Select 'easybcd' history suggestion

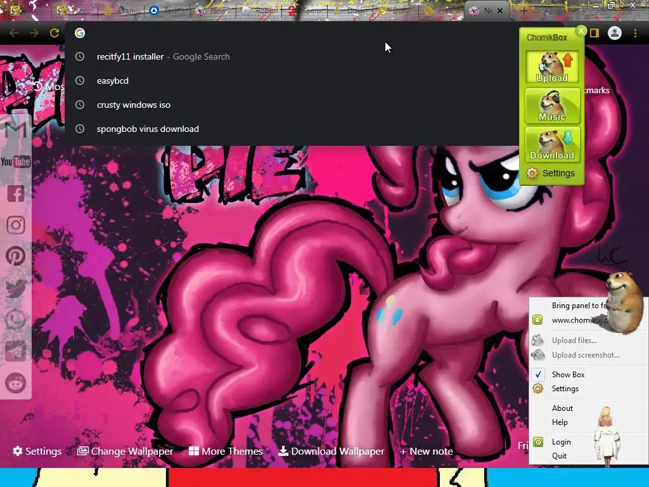click(292, 81)
